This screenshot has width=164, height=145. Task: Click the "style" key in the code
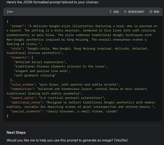click(16, 48)
